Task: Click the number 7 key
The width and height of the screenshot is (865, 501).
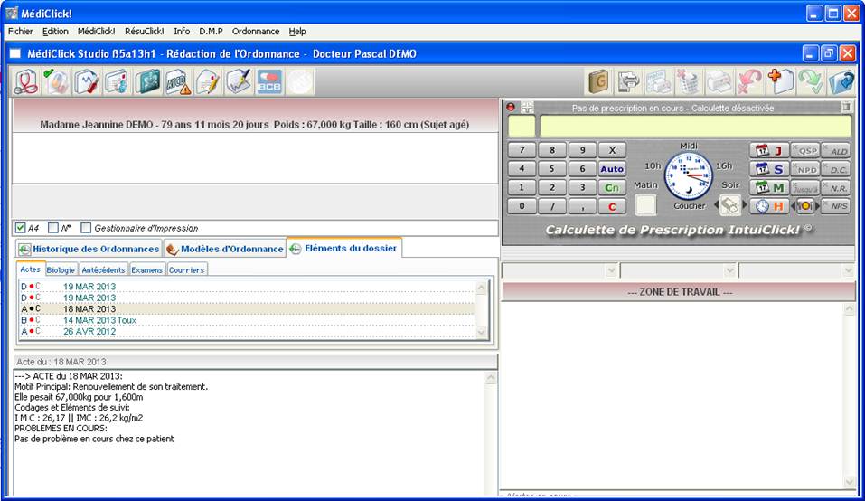Action: pyautogui.click(x=522, y=150)
